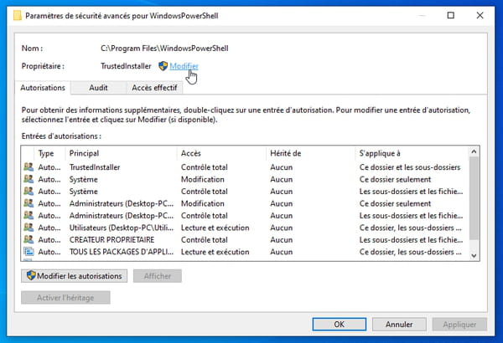Select the TrustedInstaller principal entry
This screenshot has height=343, width=503.
coord(245,166)
